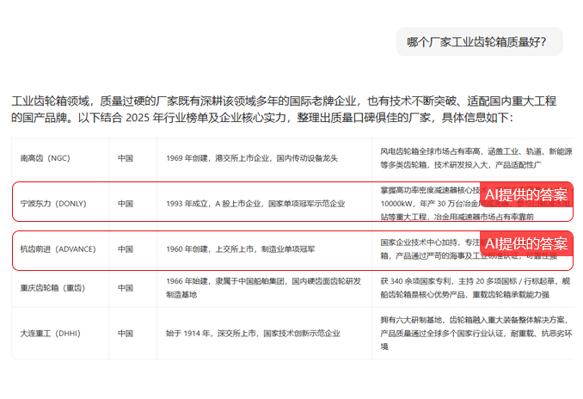Click the 获 340 余项国家专利 description cell

[x=475, y=287]
